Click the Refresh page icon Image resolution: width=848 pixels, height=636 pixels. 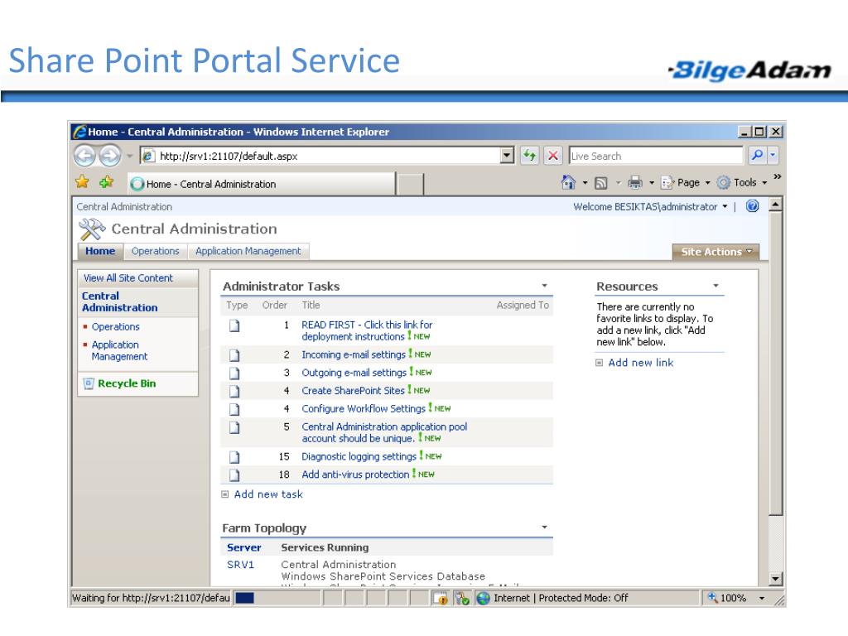529,156
